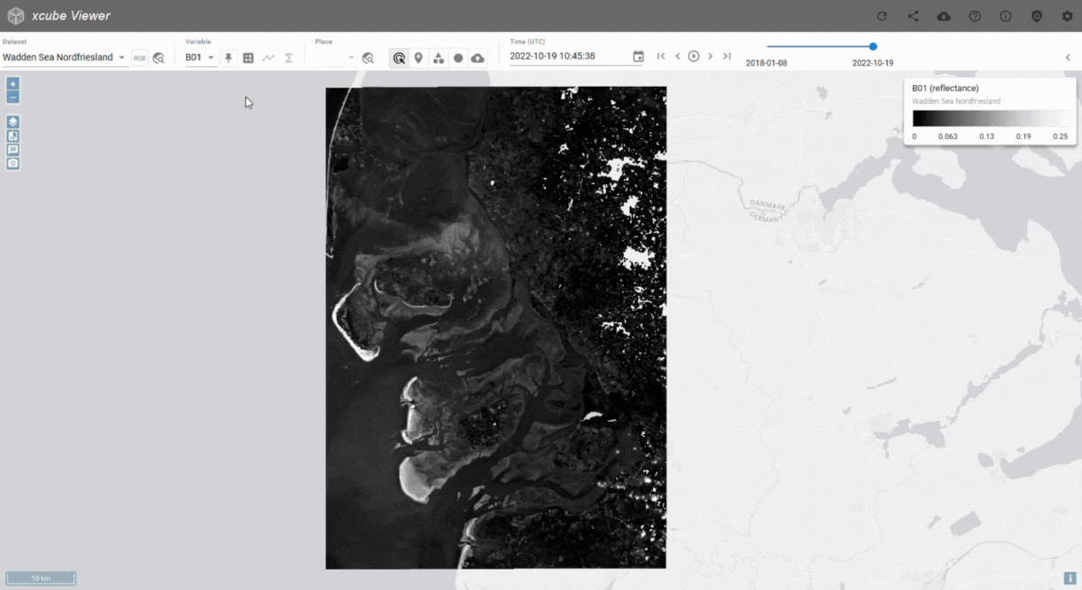Open the share permalink icon
This screenshot has height=590, width=1082.
(x=913, y=16)
